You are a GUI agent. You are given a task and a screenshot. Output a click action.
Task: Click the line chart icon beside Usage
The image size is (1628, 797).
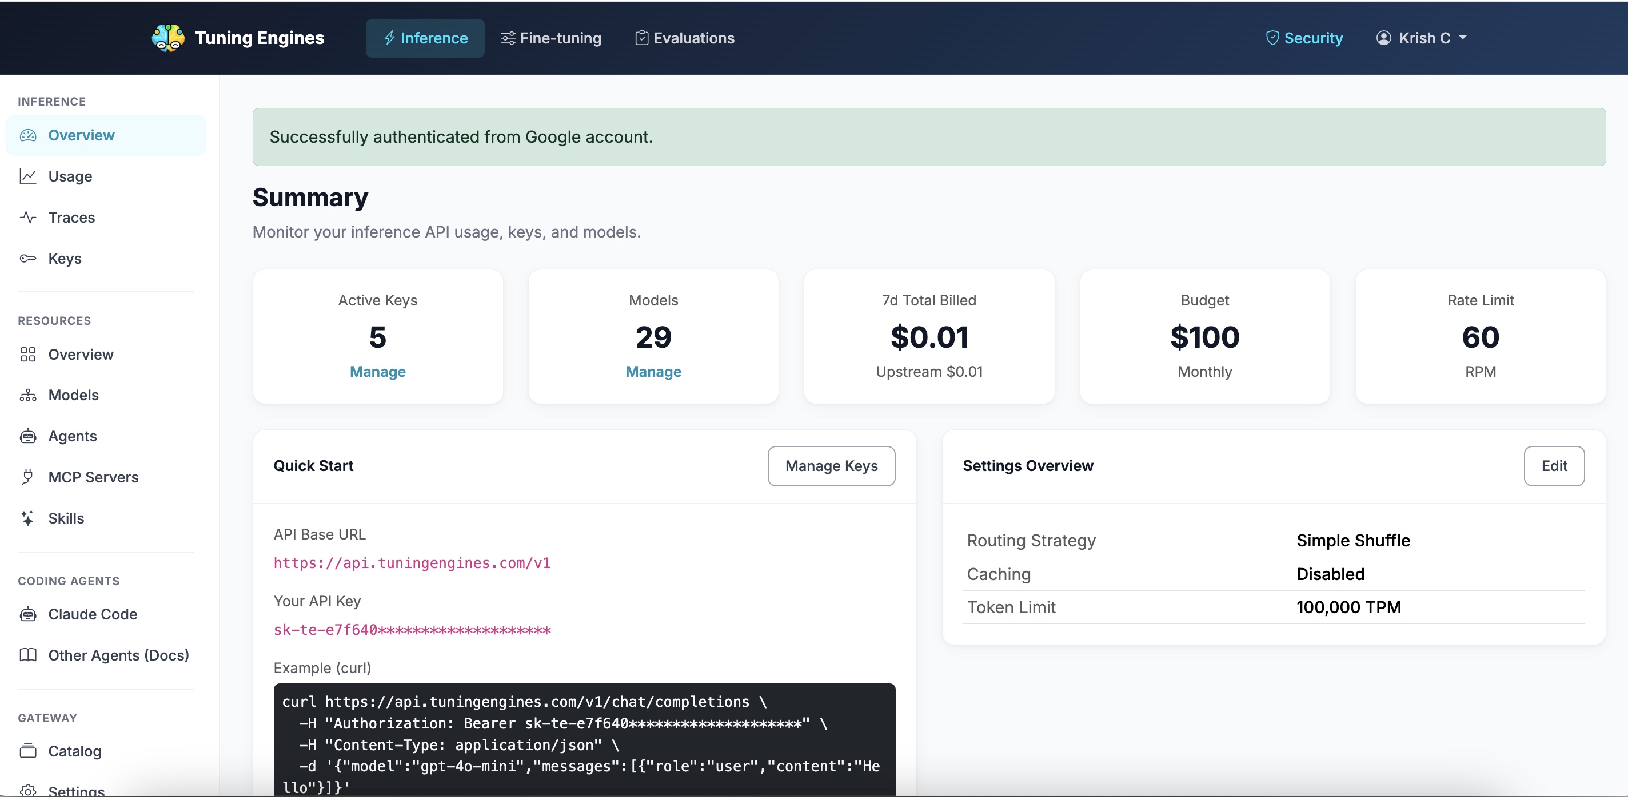coord(28,176)
